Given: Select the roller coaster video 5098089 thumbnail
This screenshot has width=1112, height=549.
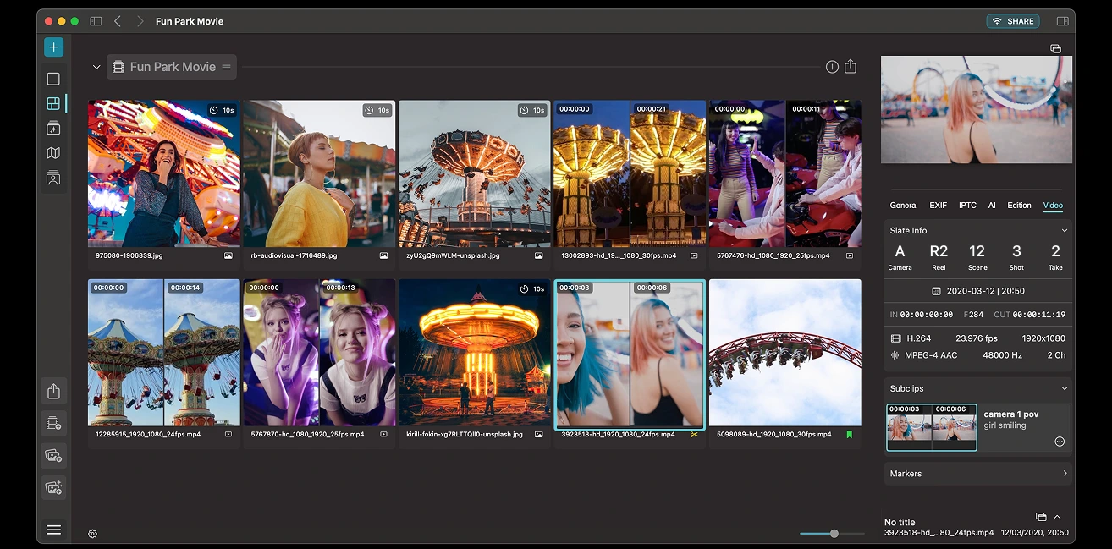Looking at the screenshot, I should point(785,353).
